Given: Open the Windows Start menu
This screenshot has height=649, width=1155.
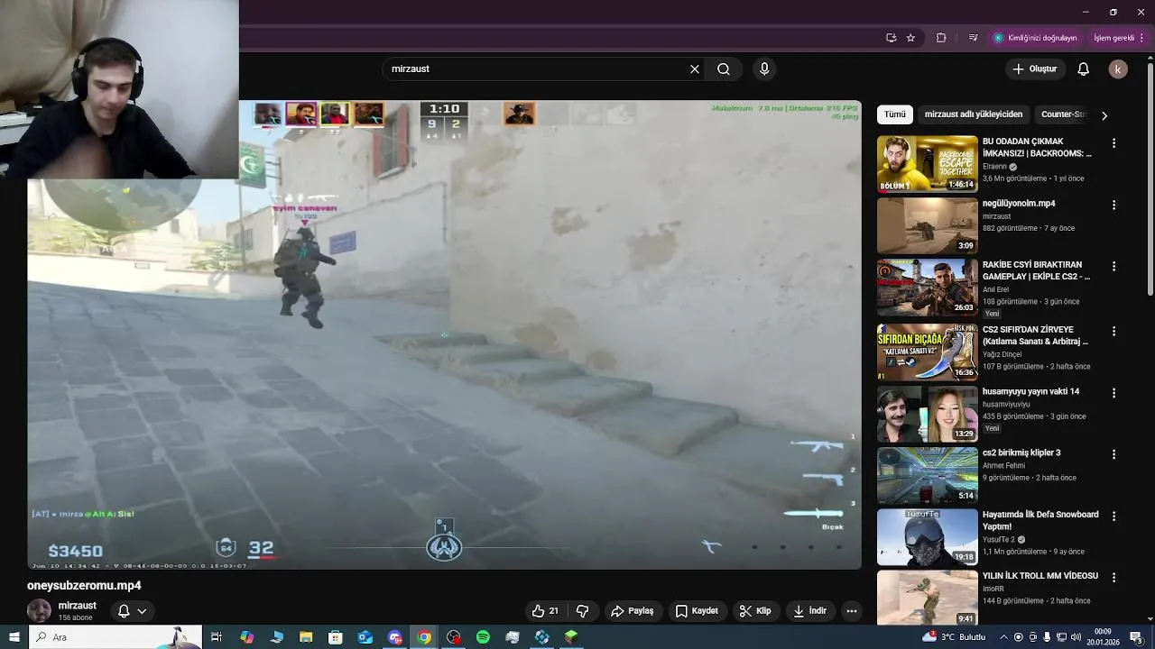Looking at the screenshot, I should coord(14,637).
